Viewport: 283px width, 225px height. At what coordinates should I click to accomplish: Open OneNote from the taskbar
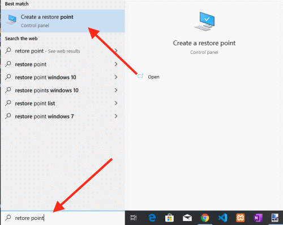258,218
